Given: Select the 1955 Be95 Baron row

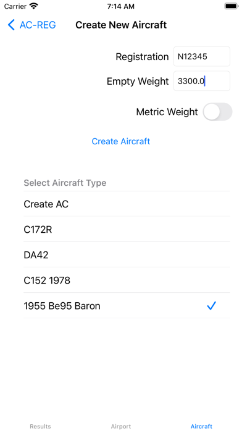Looking at the screenshot, I should pyautogui.click(x=127, y=306).
